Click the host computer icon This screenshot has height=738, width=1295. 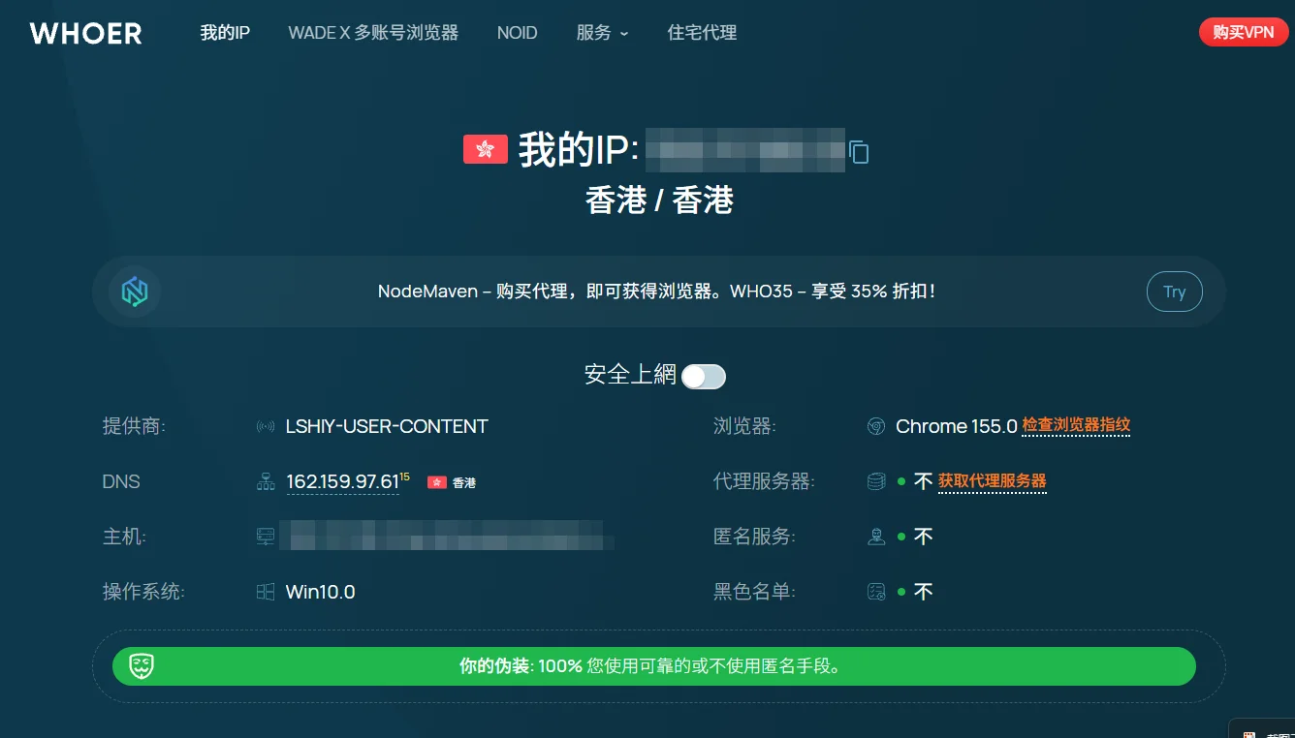pyautogui.click(x=266, y=537)
